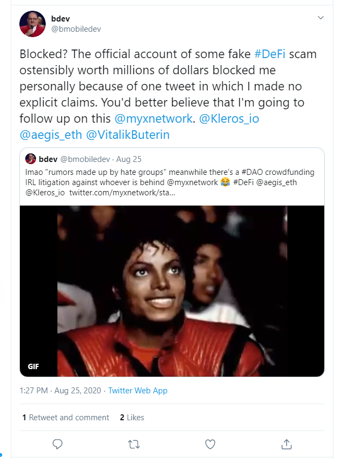Image resolution: width=342 pixels, height=459 pixels.
Task: Click the 1:27 PM Aug 25 timestamp
Action: (60, 391)
